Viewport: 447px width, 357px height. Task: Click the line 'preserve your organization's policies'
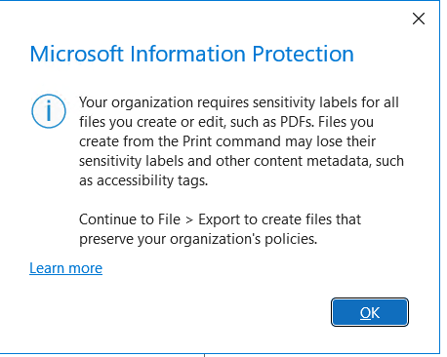[198, 239]
